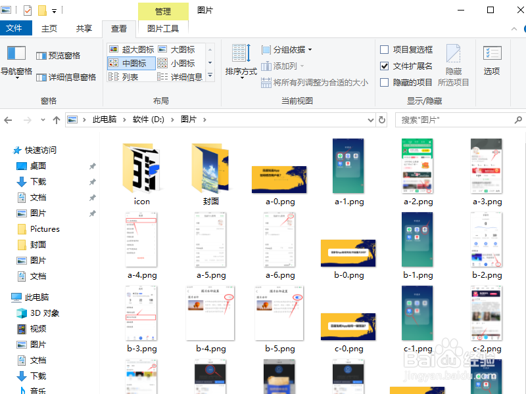Toggle the Preview pane (预览窗格)
This screenshot has width=526, height=394.
coord(58,56)
